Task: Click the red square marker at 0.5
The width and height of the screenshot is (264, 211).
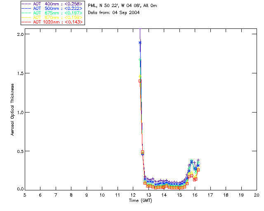Action: tap(142, 152)
